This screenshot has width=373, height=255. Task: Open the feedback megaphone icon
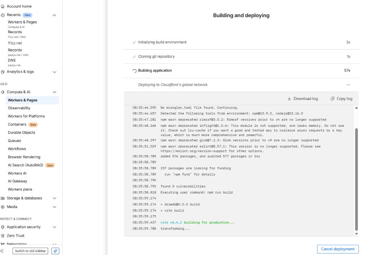55,251
